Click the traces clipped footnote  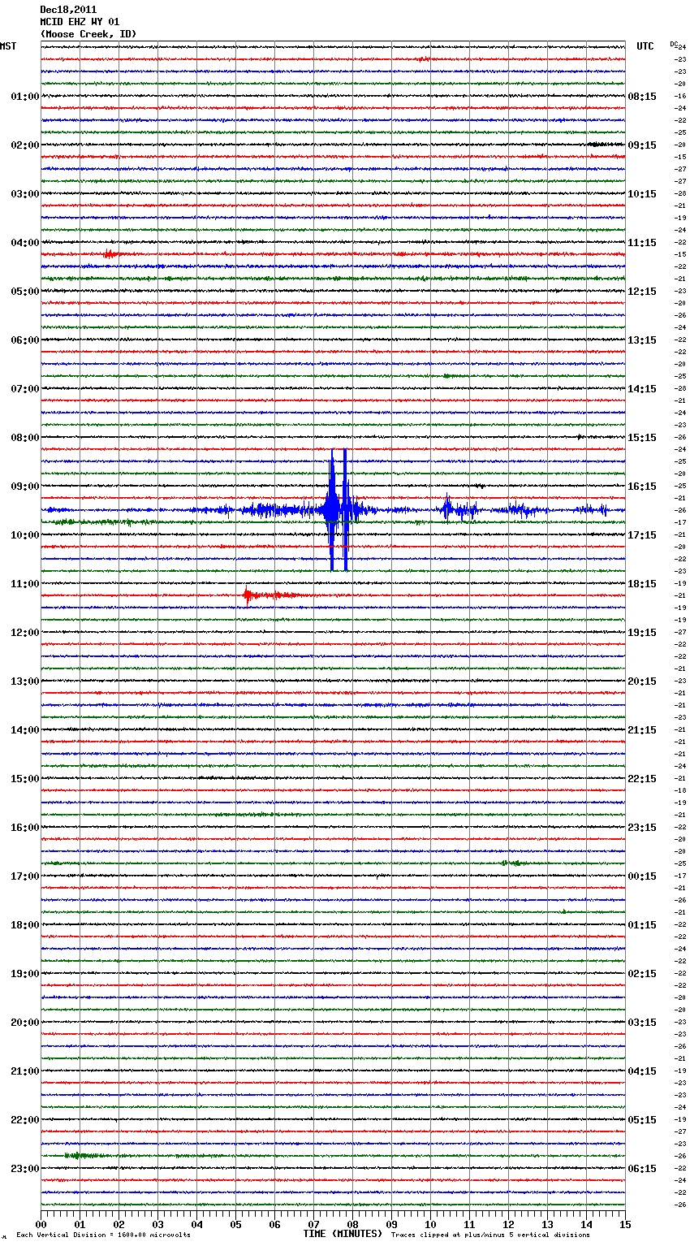490,1235
